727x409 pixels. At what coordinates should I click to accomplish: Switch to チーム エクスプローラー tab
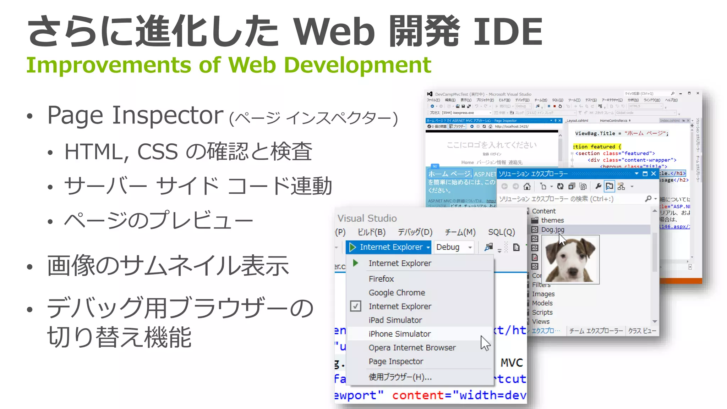click(596, 331)
